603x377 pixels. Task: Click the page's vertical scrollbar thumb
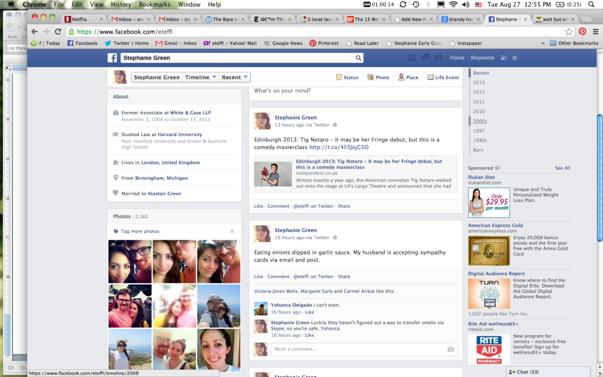(599, 178)
